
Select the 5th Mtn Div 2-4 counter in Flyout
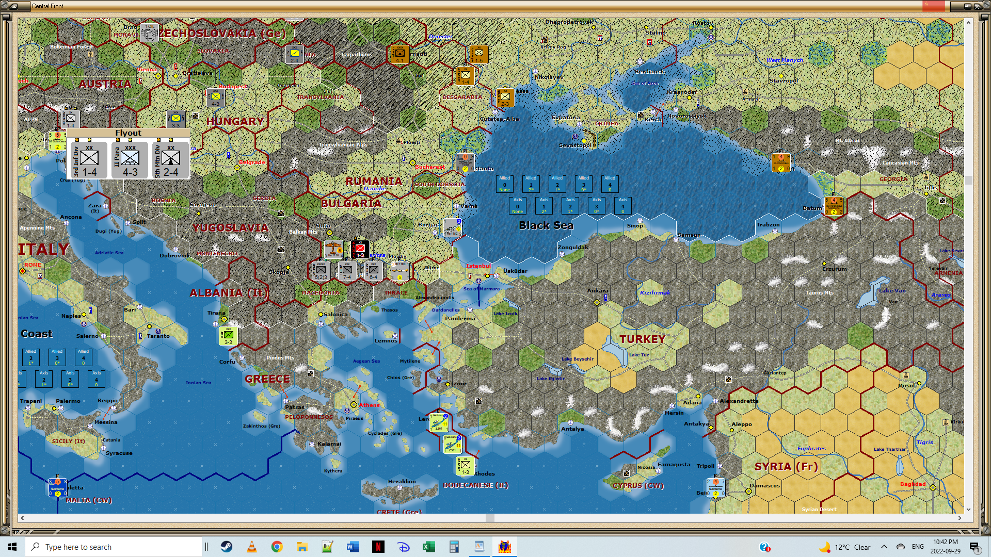click(170, 159)
